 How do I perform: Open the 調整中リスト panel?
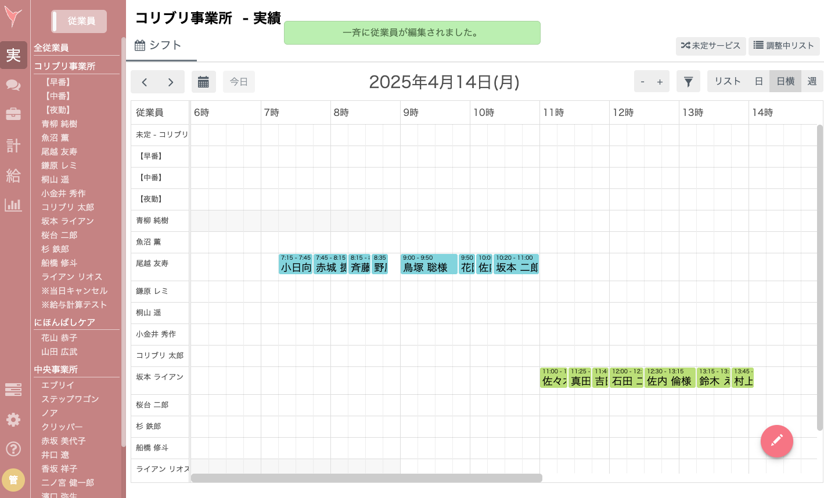(x=784, y=46)
